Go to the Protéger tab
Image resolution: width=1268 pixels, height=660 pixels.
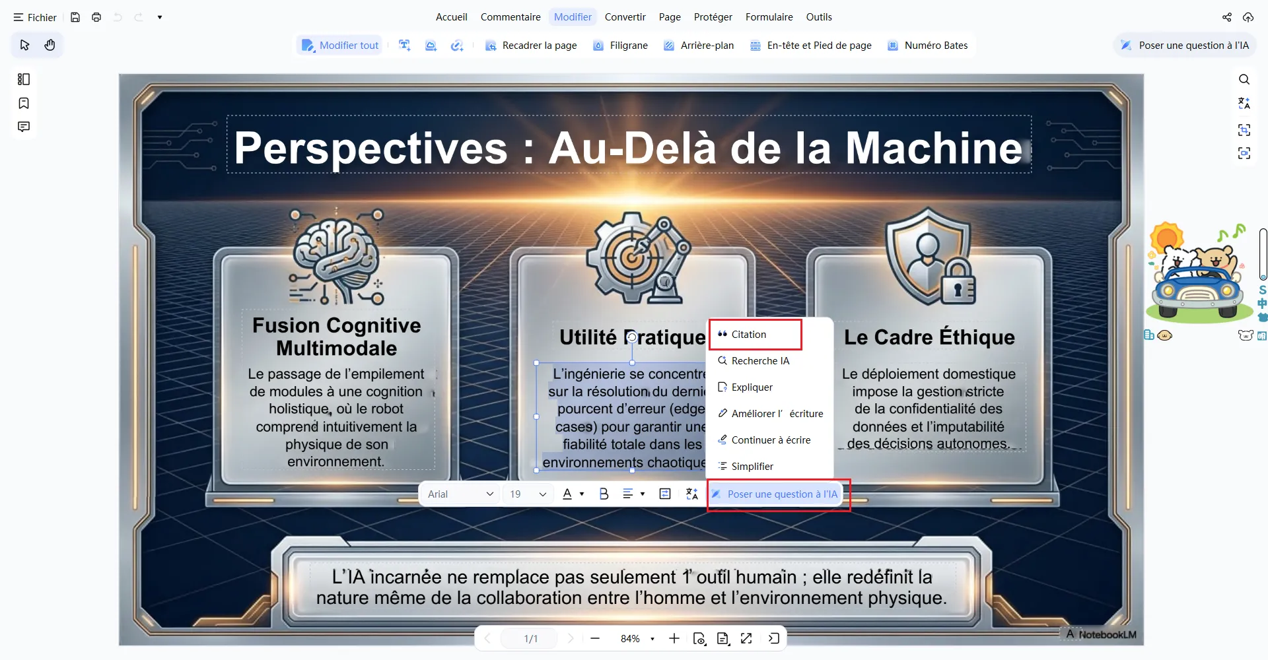[713, 17]
